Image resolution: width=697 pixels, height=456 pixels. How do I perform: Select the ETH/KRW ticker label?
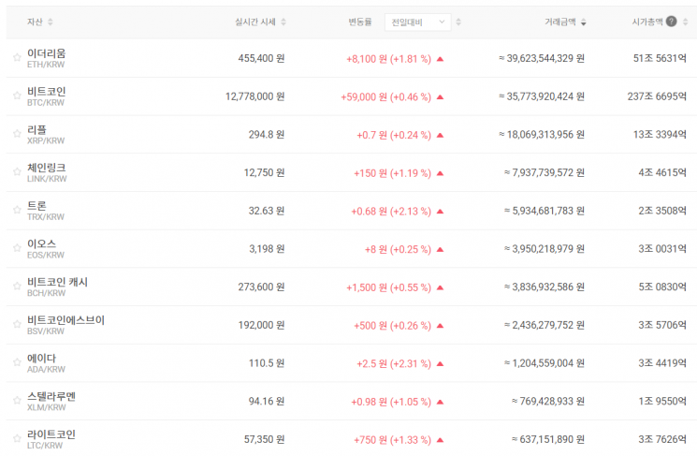pyautogui.click(x=46, y=65)
